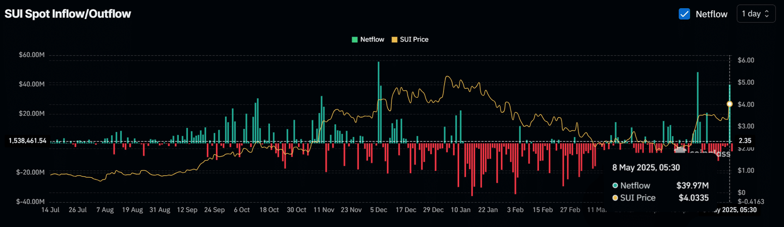The image size is (784, 227).
Task: Open the 1 day interval dropdown
Action: (x=756, y=14)
